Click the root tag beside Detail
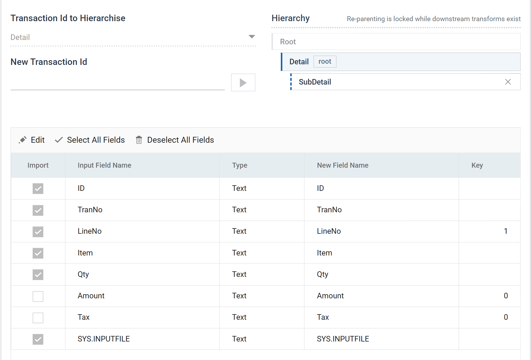 325,62
